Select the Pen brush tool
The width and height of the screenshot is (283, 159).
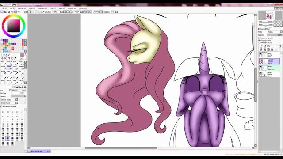[x=4, y=63]
